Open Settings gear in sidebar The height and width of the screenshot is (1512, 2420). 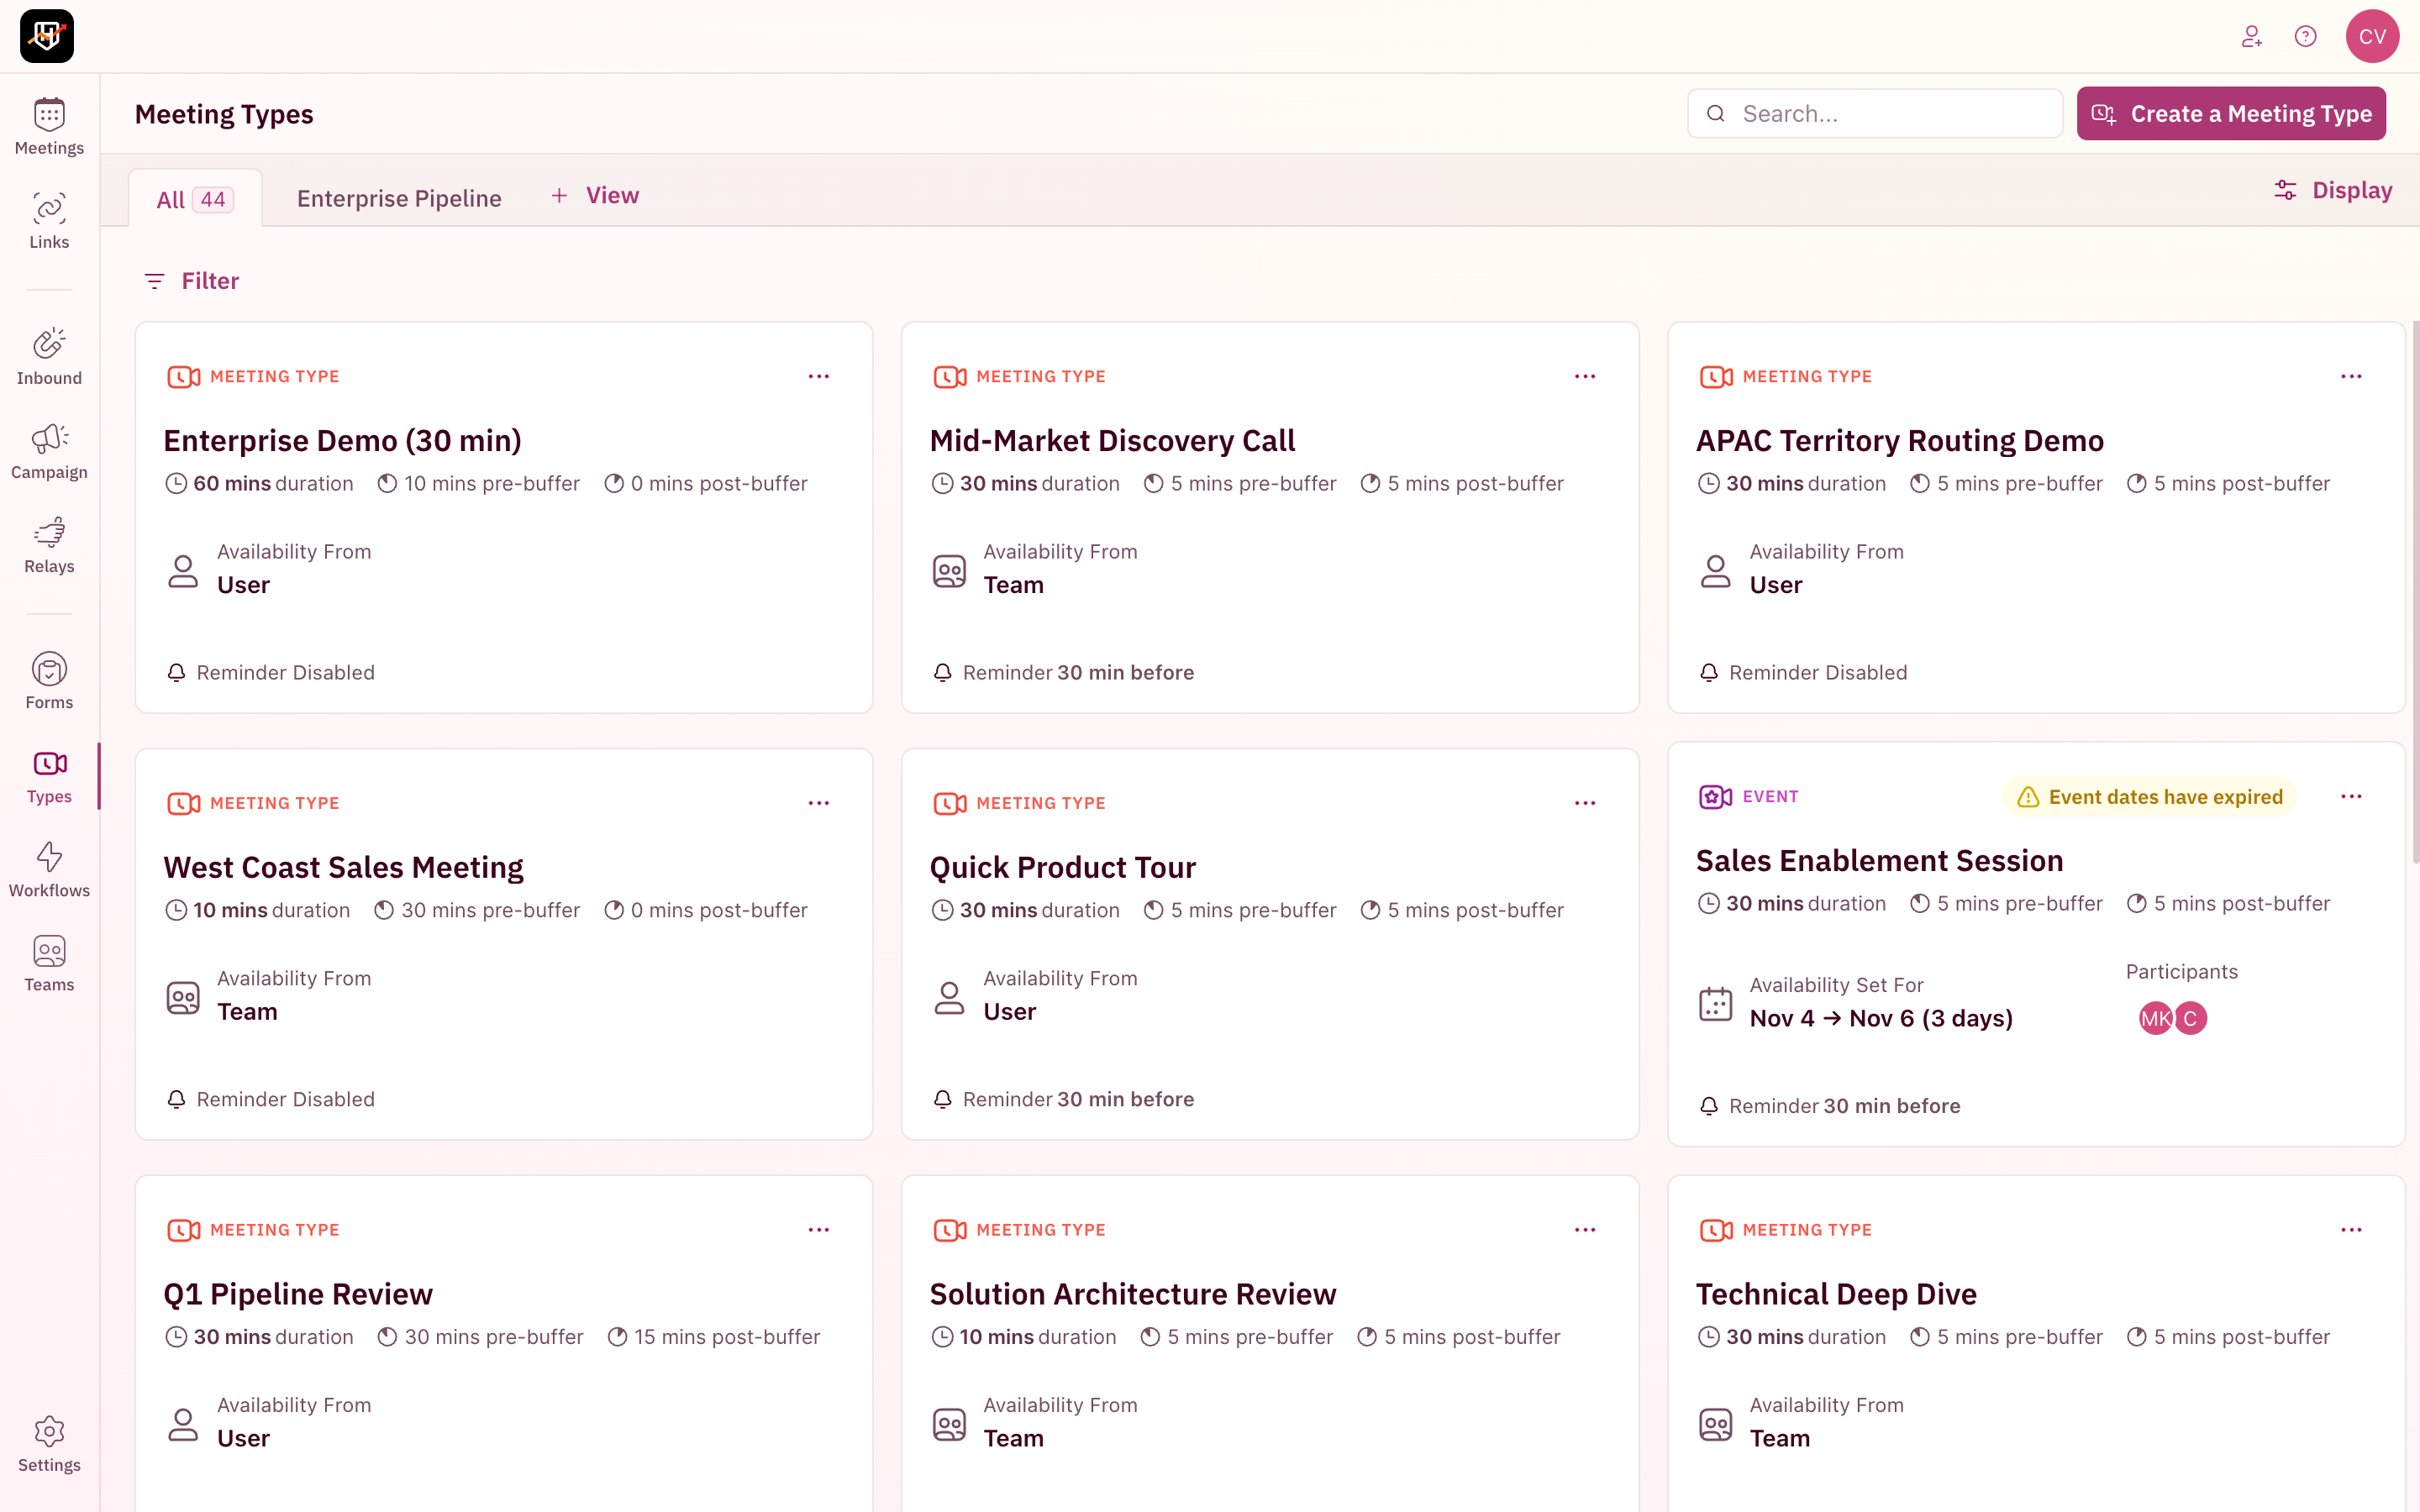pyautogui.click(x=49, y=1443)
